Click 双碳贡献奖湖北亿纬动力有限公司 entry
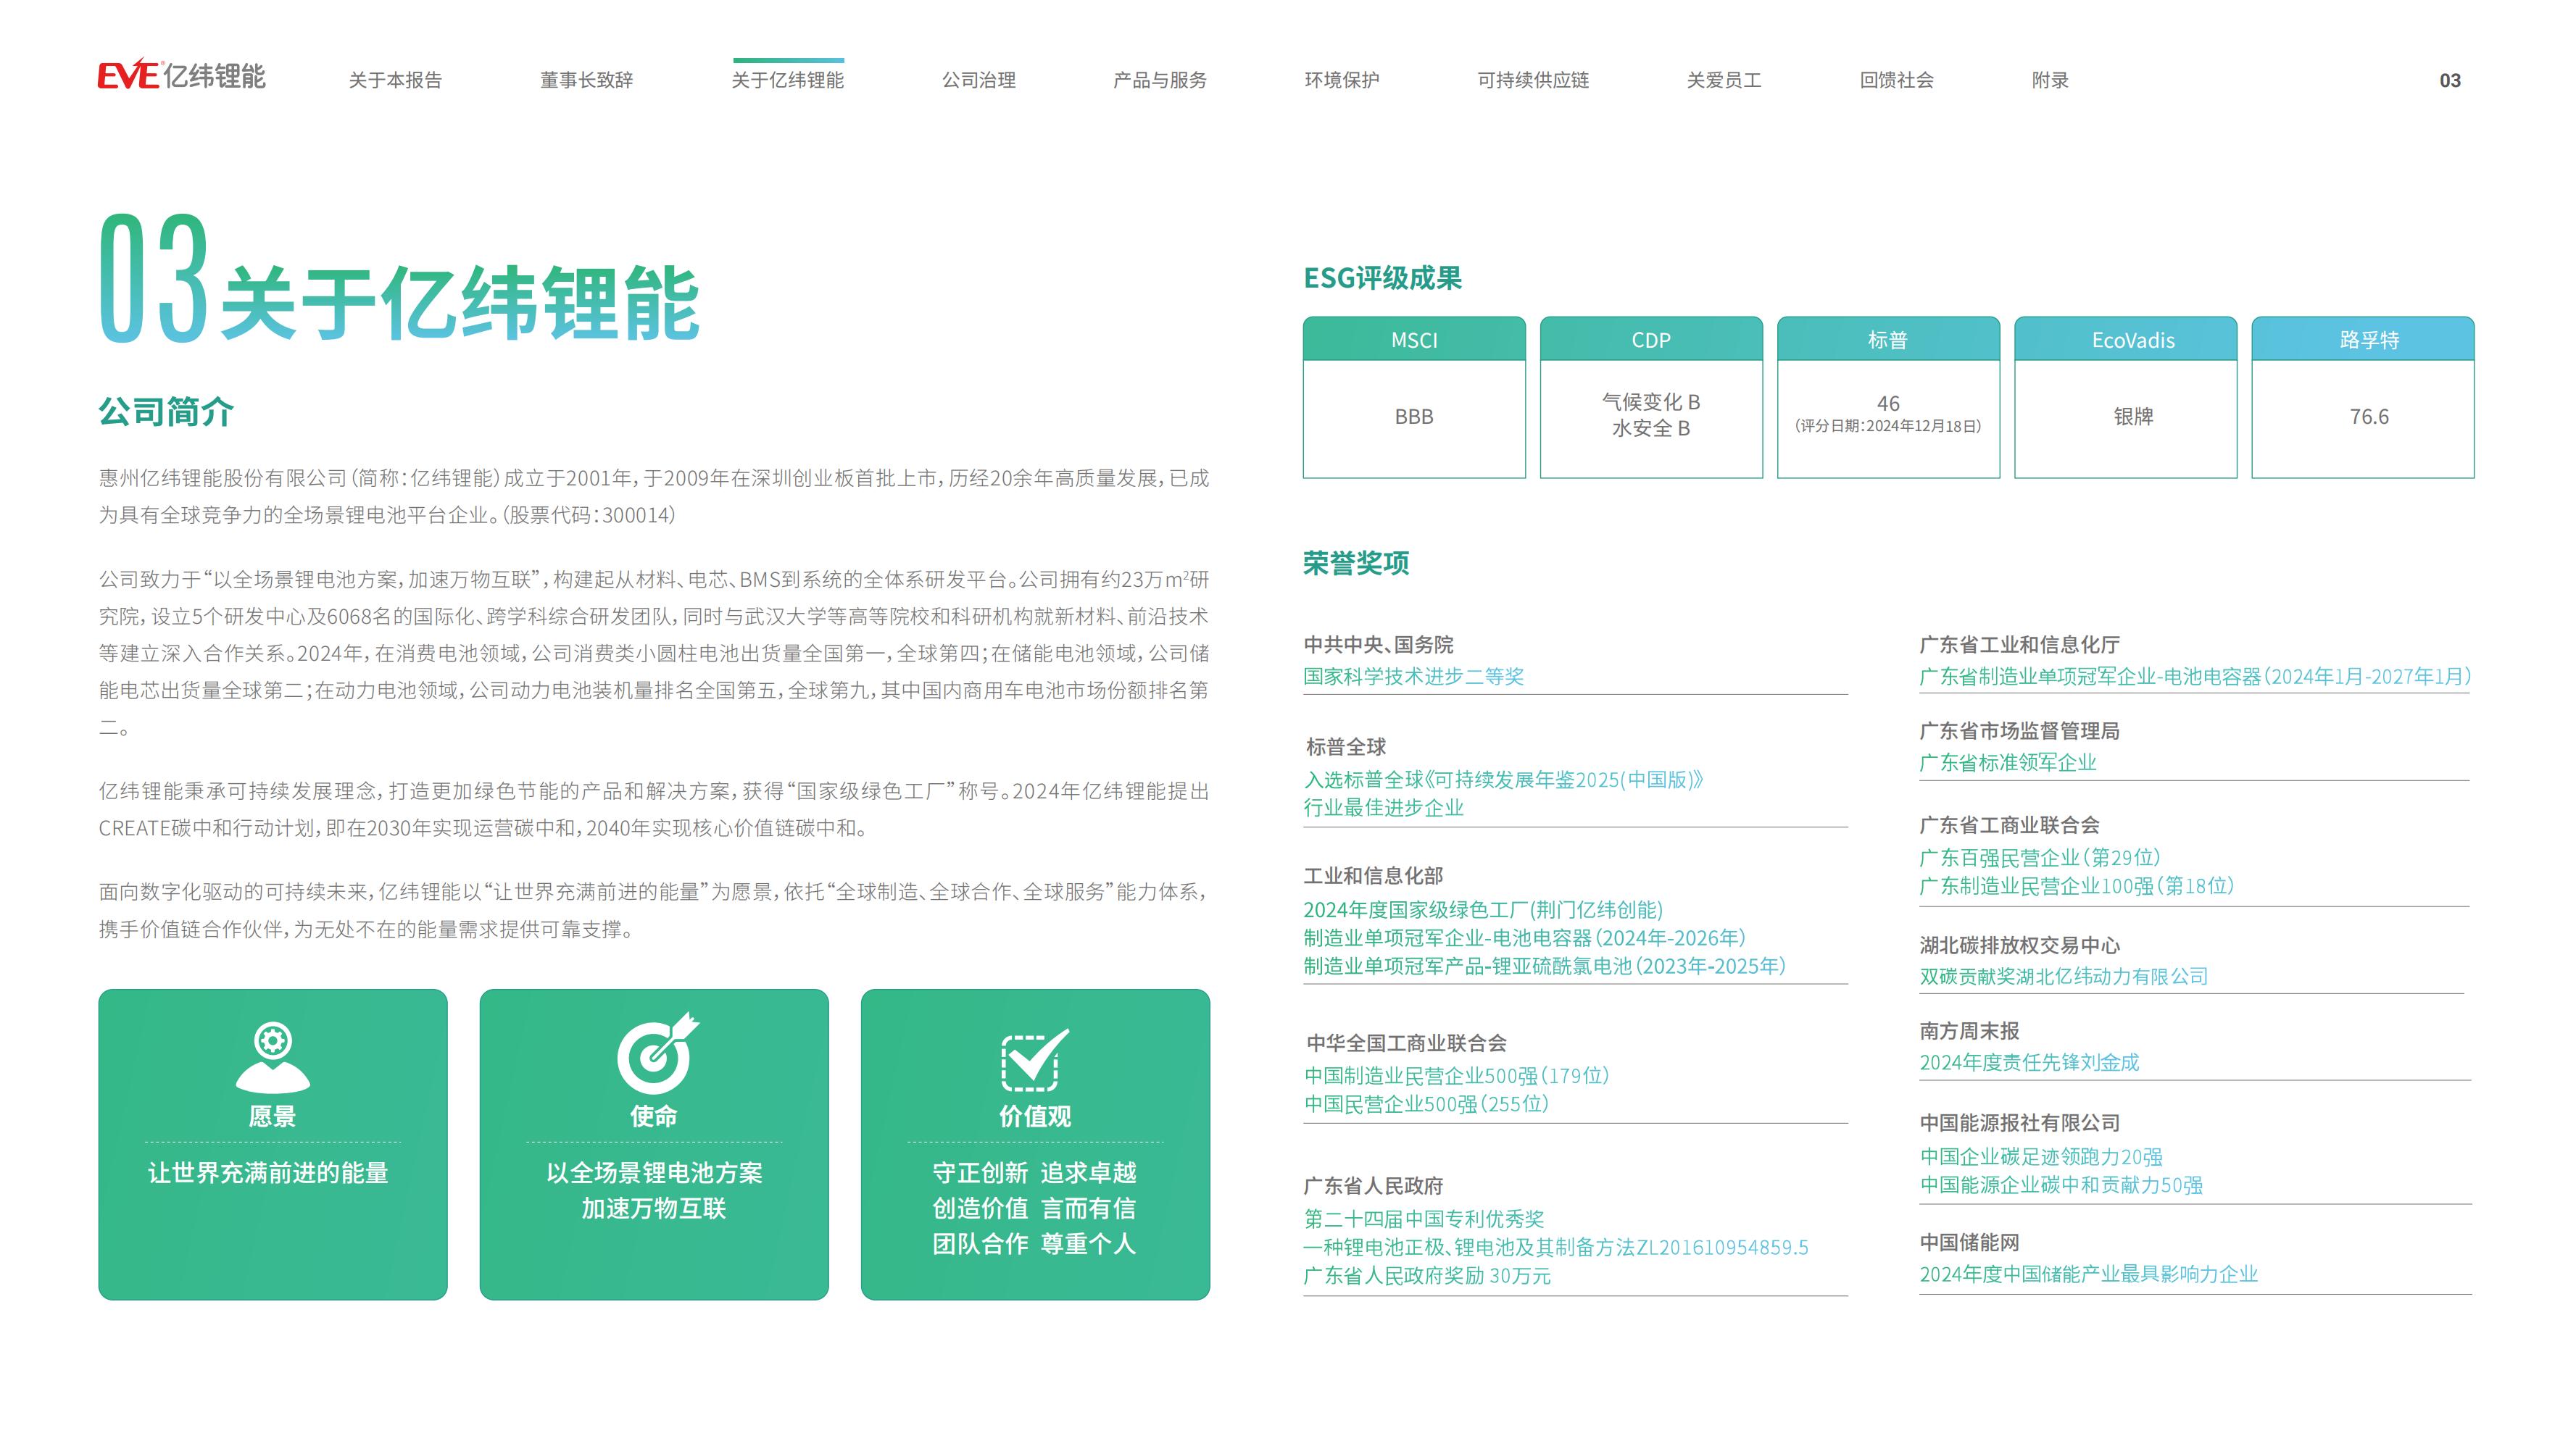The height and width of the screenshot is (1449, 2576). tap(2064, 977)
